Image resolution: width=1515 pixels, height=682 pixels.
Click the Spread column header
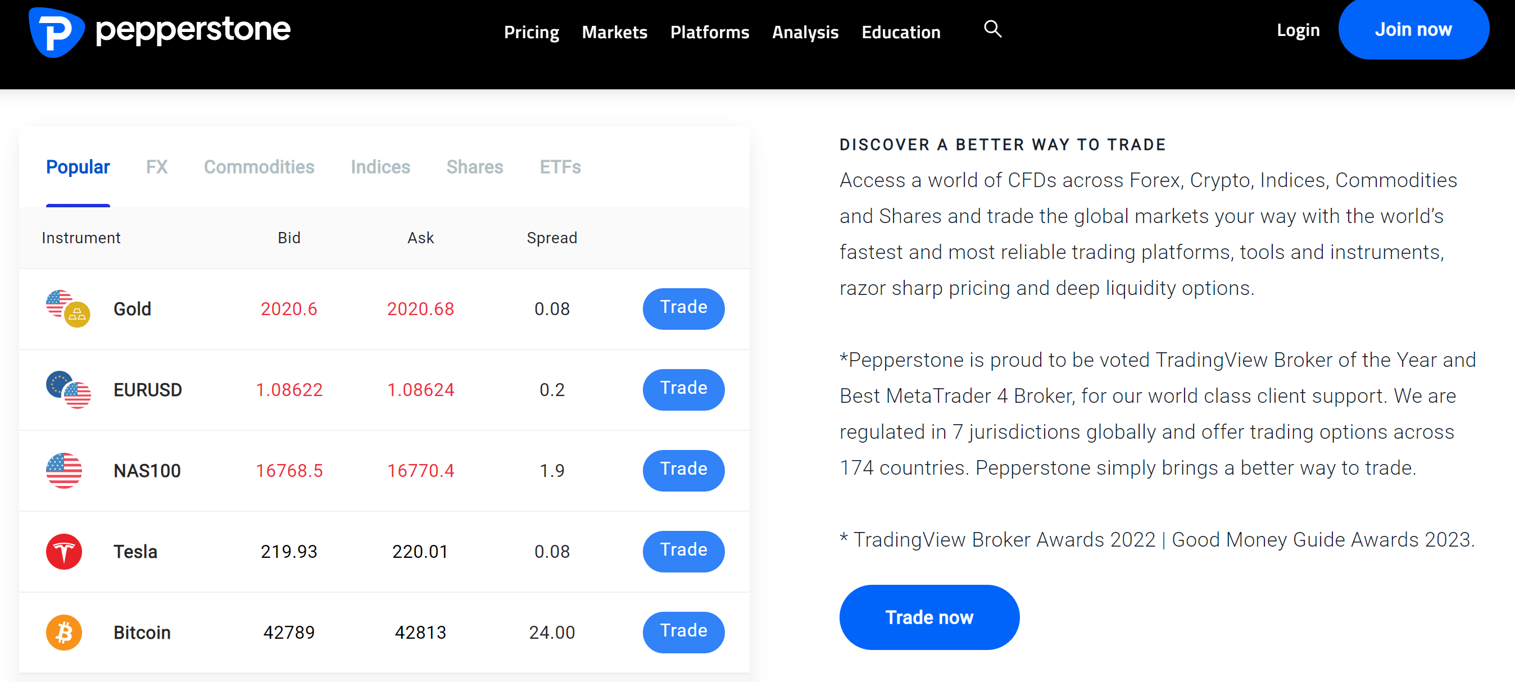click(552, 238)
